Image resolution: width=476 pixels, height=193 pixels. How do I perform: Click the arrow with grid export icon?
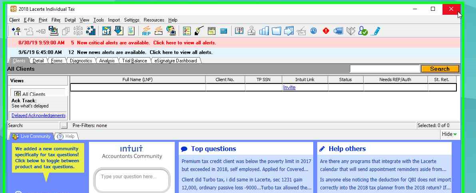pyautogui.click(x=289, y=31)
